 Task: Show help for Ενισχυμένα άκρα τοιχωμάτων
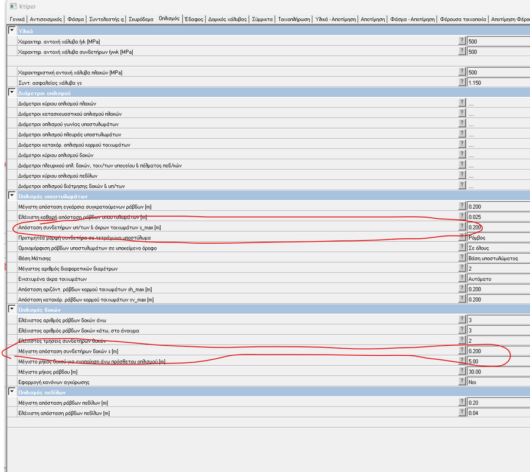(462, 278)
